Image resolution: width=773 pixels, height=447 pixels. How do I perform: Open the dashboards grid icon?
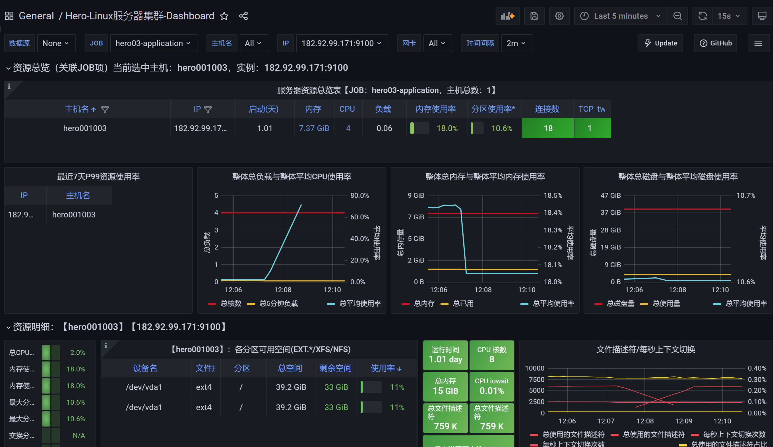pos(9,16)
